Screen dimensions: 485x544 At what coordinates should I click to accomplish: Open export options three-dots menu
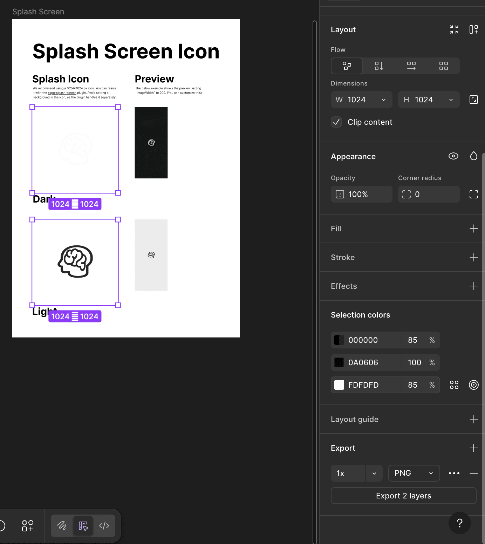(x=454, y=473)
